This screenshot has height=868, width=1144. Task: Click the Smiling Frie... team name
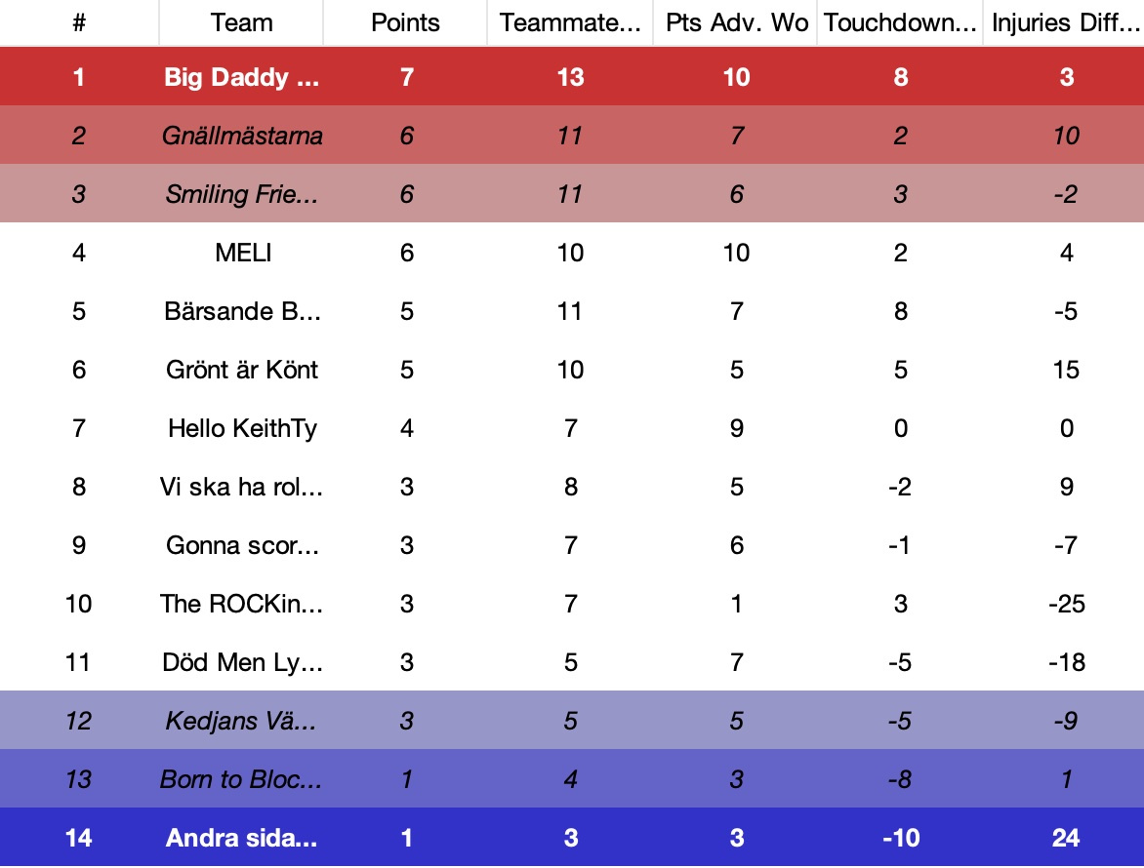241,194
